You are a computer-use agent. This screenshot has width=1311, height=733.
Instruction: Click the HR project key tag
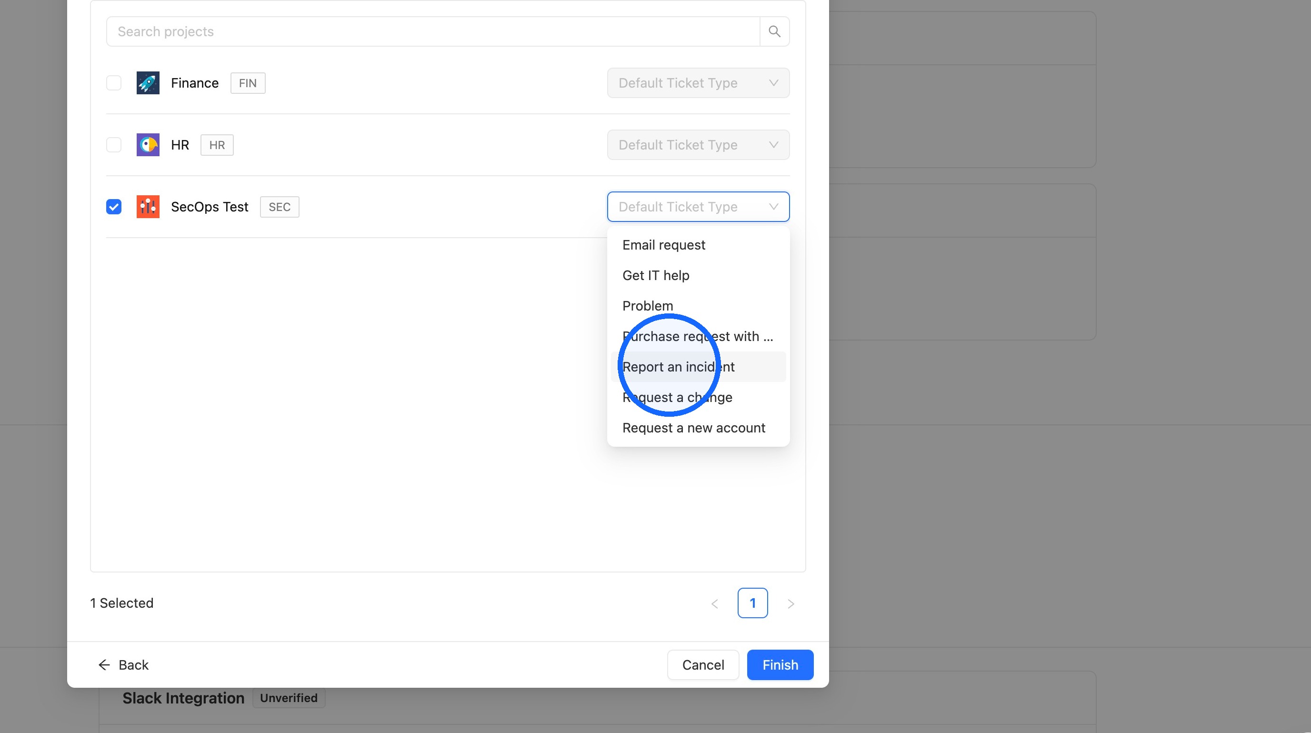[217, 145]
